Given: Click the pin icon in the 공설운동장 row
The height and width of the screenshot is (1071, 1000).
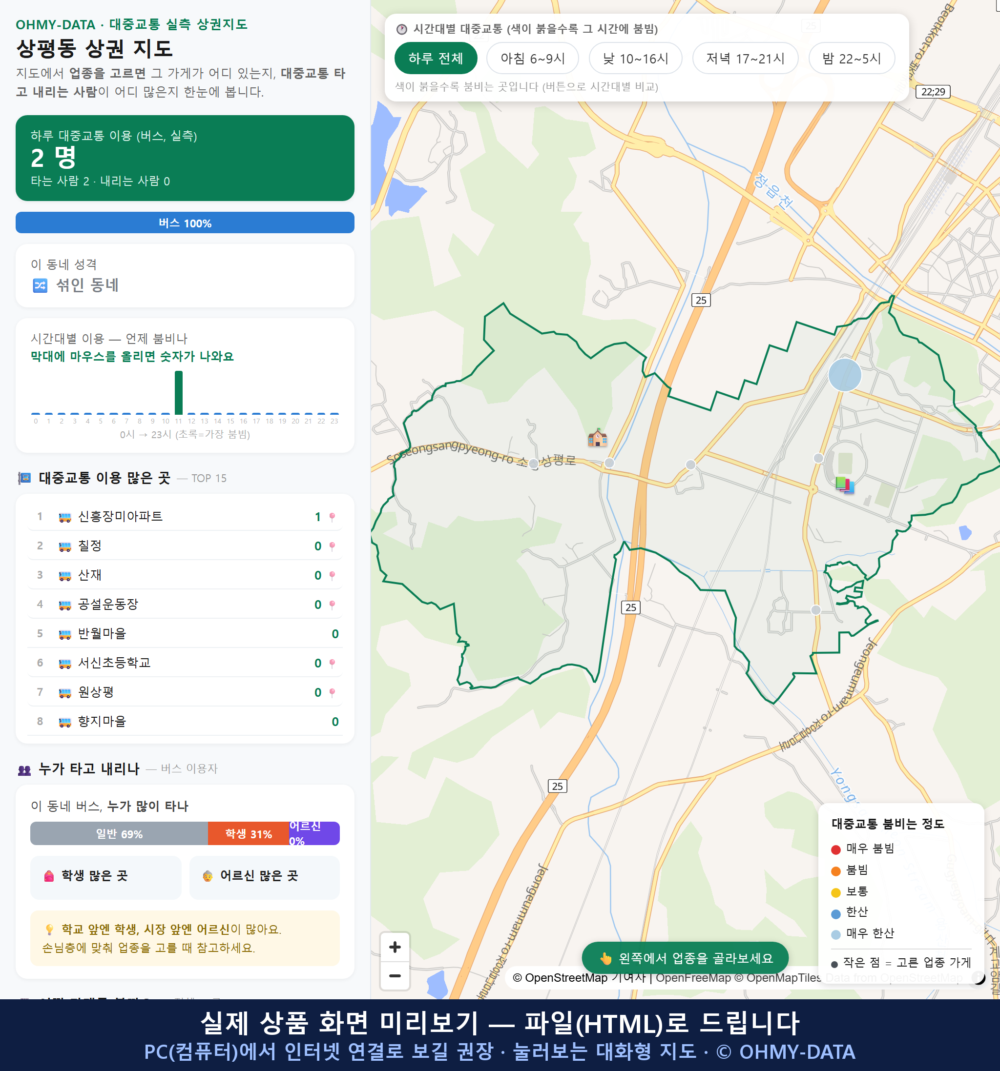Looking at the screenshot, I should pyautogui.click(x=332, y=605).
